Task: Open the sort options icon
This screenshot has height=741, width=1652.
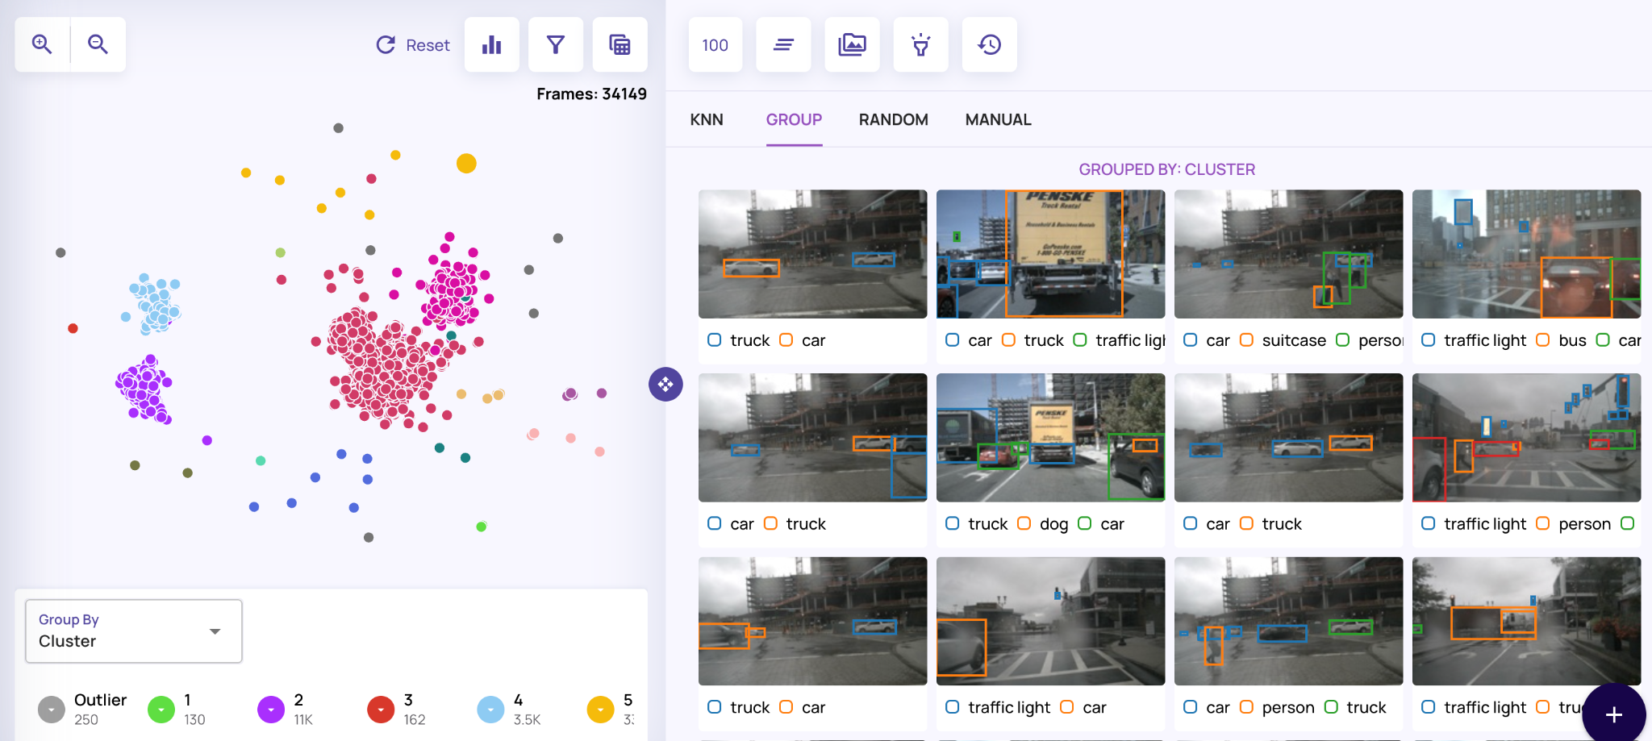Action: point(783,44)
